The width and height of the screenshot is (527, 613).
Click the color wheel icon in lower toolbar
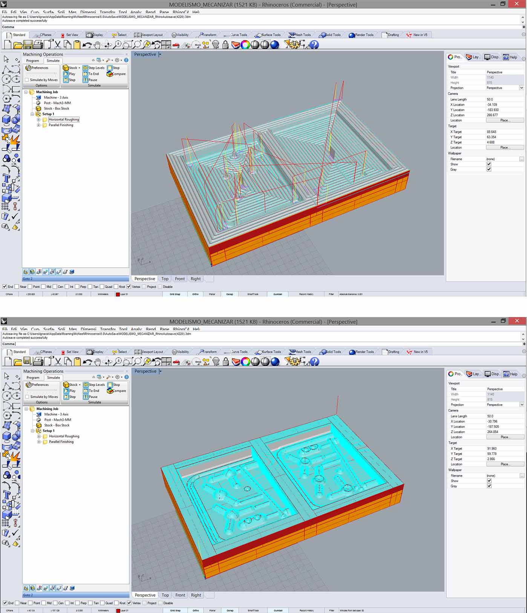pyautogui.click(x=245, y=362)
